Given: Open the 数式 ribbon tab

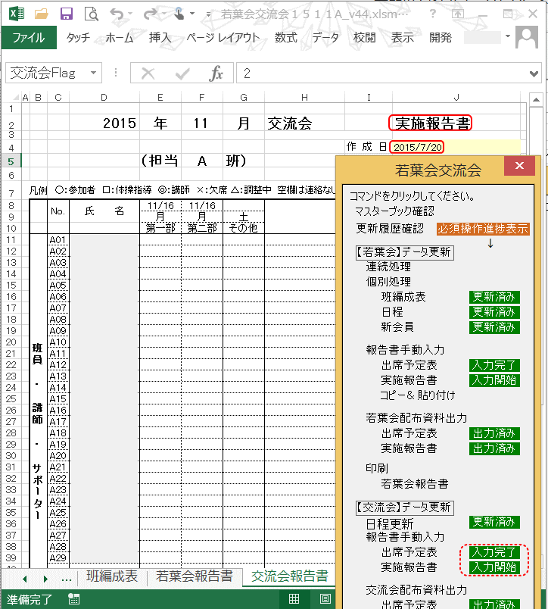Looking at the screenshot, I should (286, 38).
